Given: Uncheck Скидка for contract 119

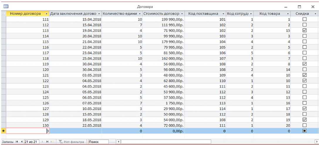Looking at the screenshot, I should tap(305, 64).
